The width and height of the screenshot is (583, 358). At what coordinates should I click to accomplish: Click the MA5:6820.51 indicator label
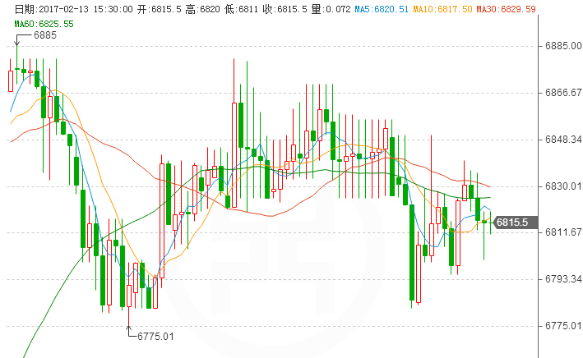click(382, 9)
